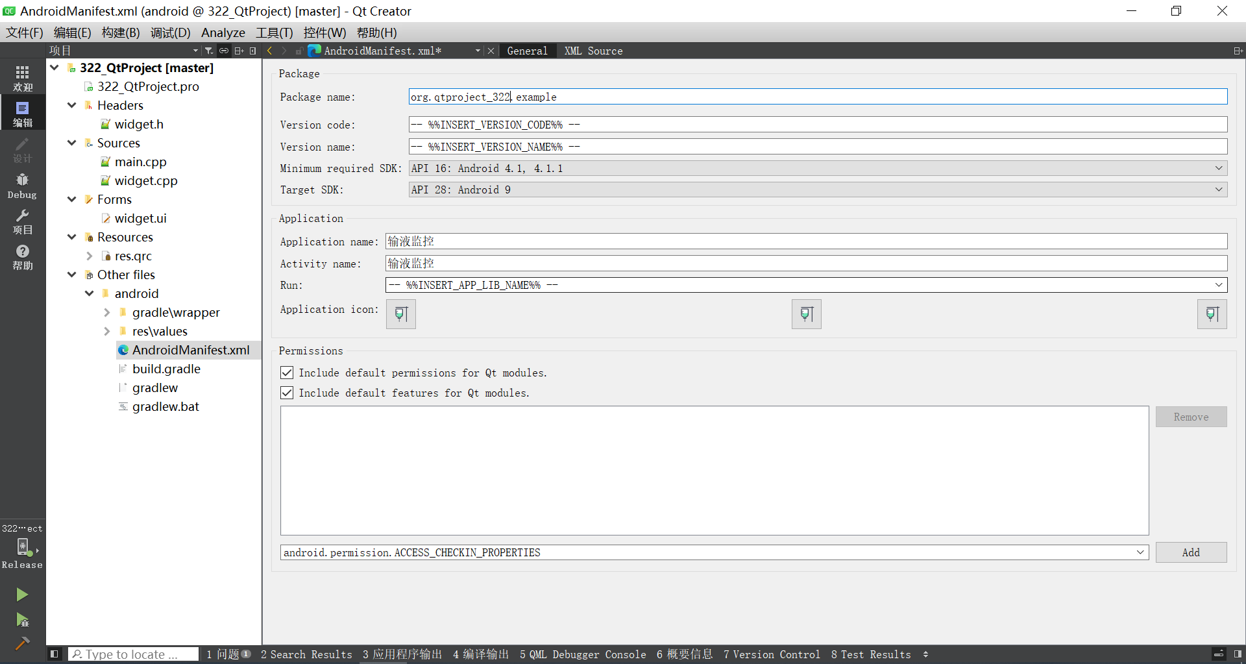The height and width of the screenshot is (664, 1246).
Task: Open the Projects (项目) mode wrench
Action: coord(23,221)
